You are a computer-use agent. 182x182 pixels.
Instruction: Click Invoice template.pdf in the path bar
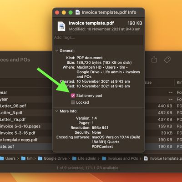coord(163,158)
